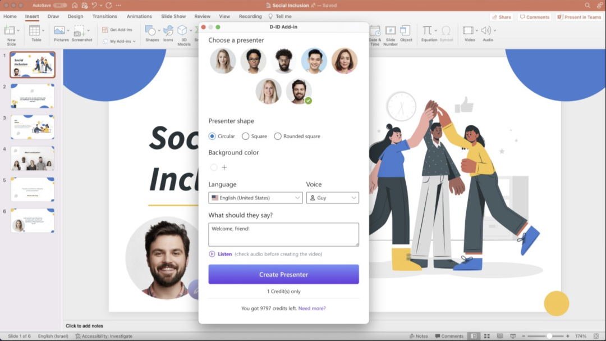Click the Screenshot tool icon
Viewport: 606px width, 341px height.
pyautogui.click(x=79, y=31)
